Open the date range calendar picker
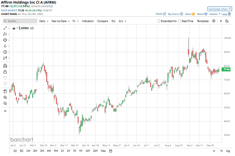 tap(110, 151)
